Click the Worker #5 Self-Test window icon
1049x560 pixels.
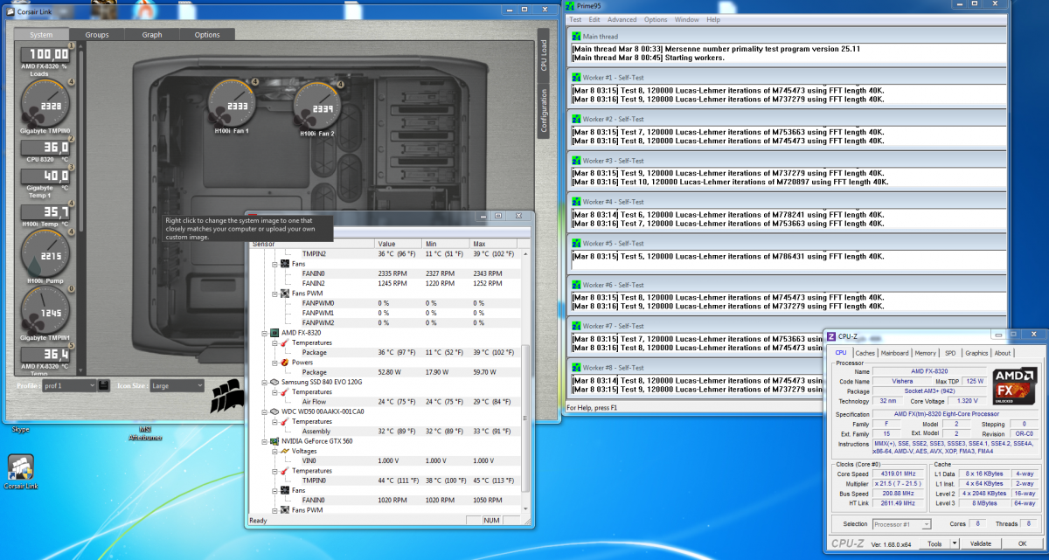point(576,244)
